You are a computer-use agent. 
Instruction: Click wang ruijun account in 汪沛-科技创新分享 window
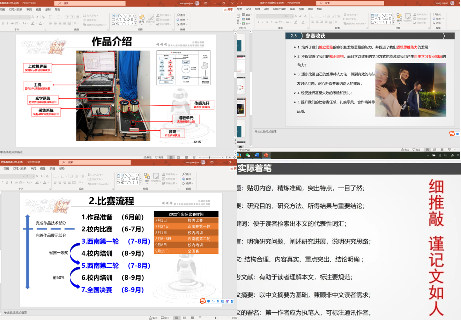click(x=442, y=3)
